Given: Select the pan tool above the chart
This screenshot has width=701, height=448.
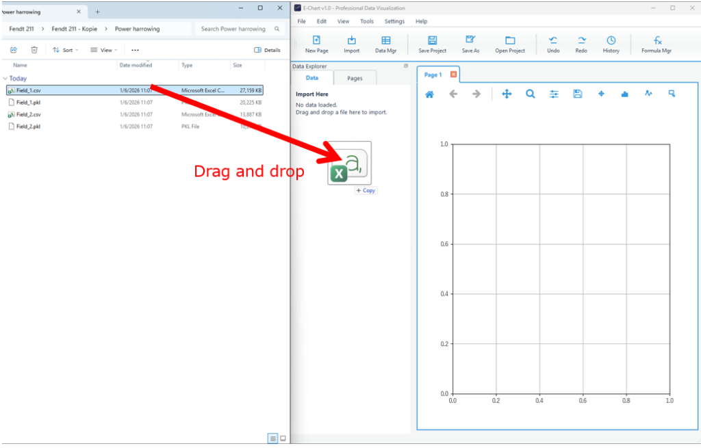Looking at the screenshot, I should point(507,94).
